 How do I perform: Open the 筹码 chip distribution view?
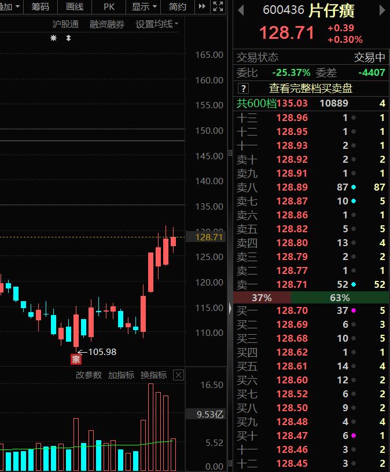click(41, 6)
